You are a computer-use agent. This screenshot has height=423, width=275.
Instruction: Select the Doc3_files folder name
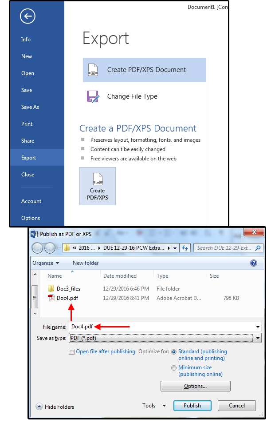coord(68,289)
